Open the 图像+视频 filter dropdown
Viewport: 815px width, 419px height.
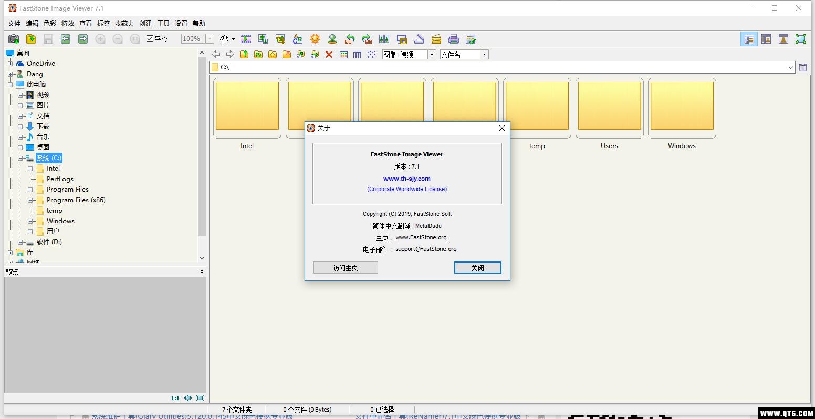click(432, 54)
